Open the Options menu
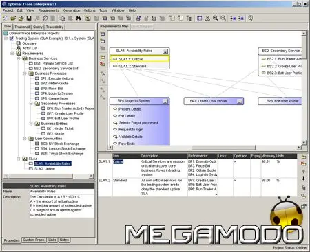 point(90,10)
